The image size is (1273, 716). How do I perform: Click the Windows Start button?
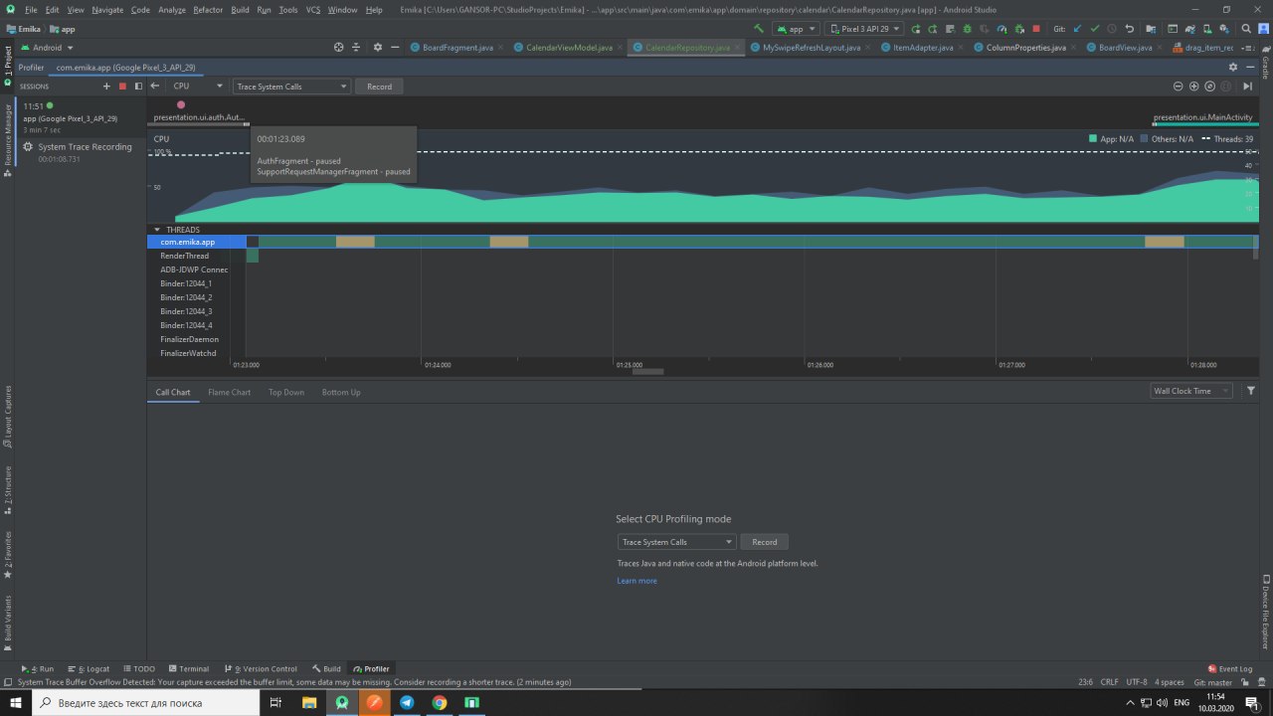[x=15, y=702]
